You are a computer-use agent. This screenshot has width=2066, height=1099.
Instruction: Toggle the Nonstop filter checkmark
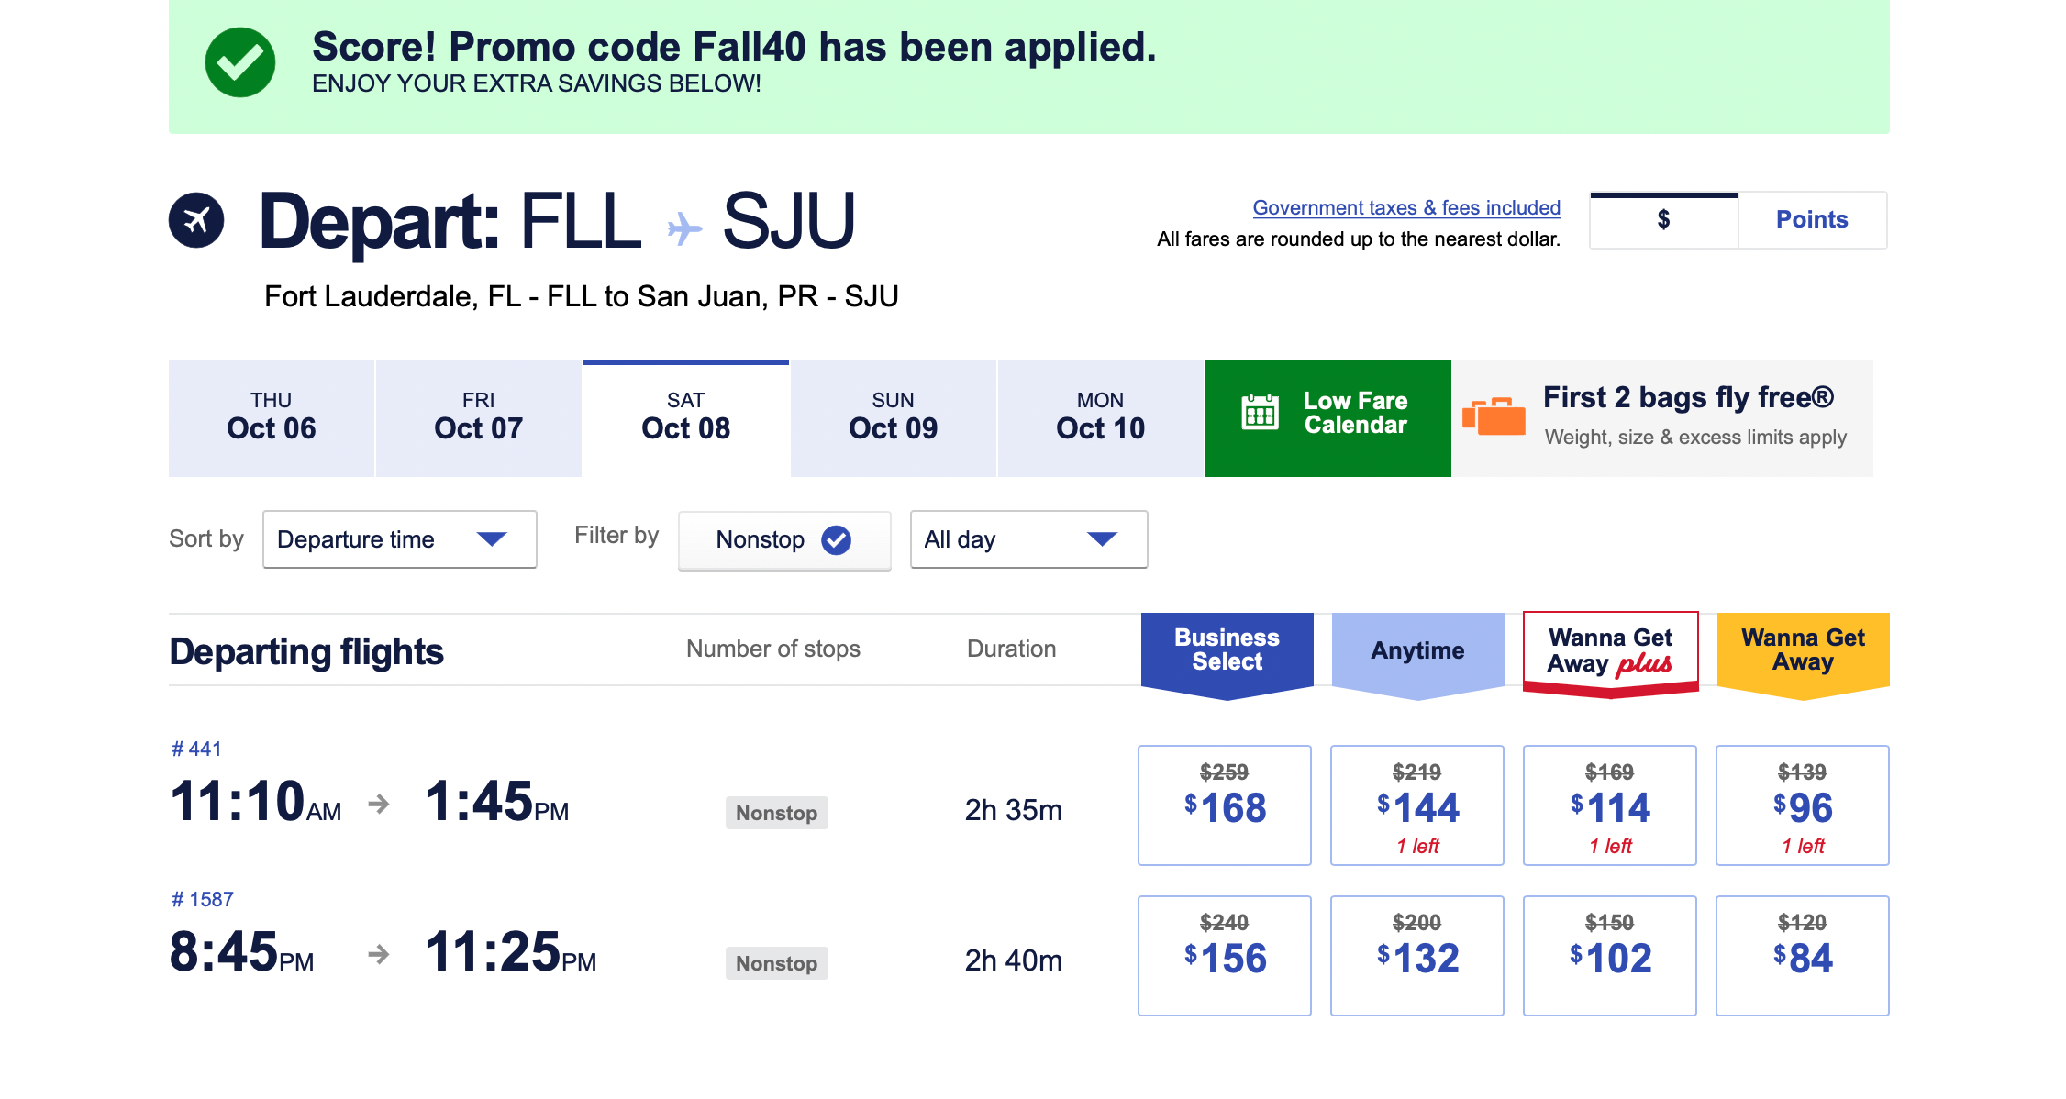click(836, 540)
